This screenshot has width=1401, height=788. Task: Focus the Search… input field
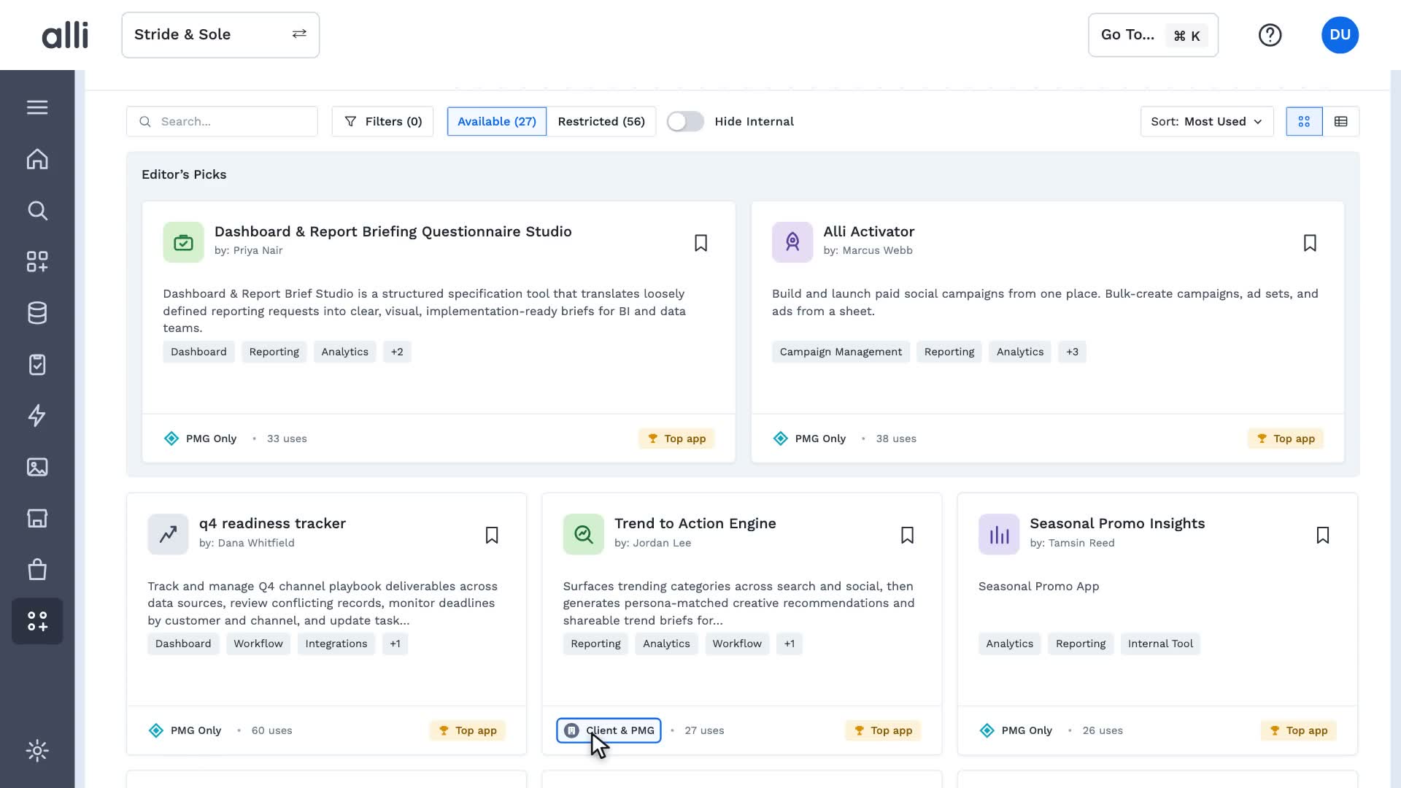coord(222,121)
